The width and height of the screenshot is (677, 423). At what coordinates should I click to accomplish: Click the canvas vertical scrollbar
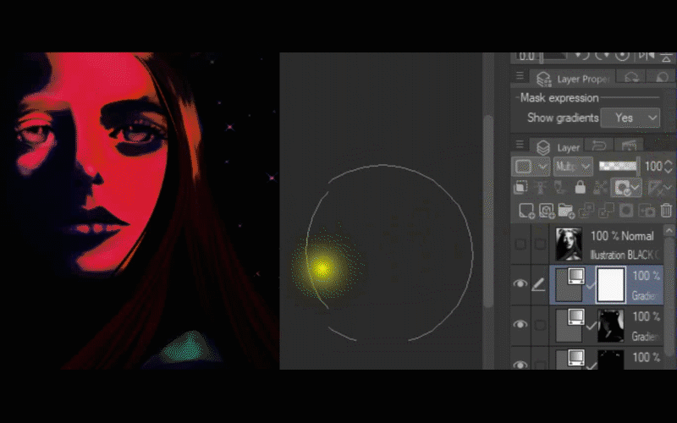click(488, 211)
